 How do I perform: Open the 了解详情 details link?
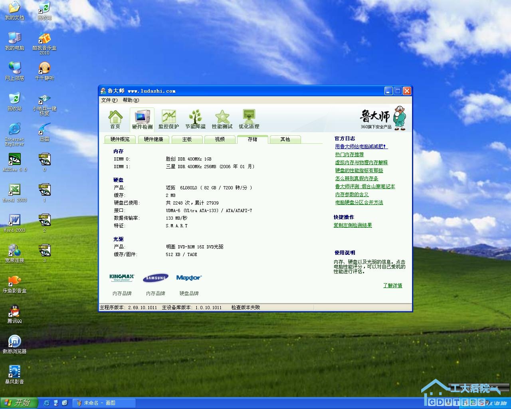392,286
